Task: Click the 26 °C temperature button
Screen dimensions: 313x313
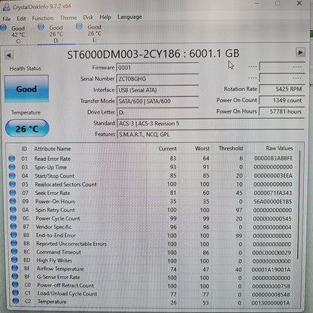Action: (27, 129)
